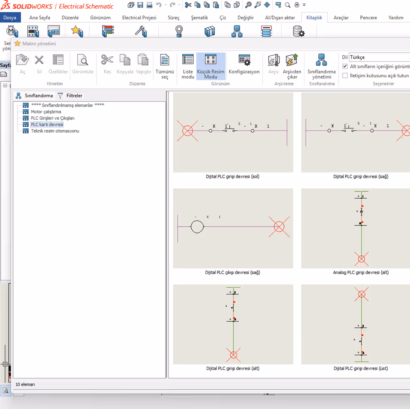Switch to Liste modu view
This screenshot has width=410, height=409.
[188, 66]
